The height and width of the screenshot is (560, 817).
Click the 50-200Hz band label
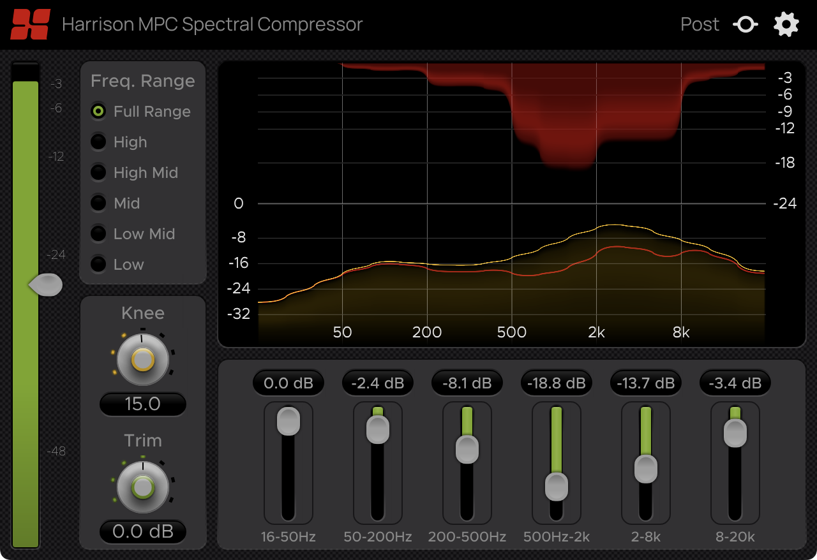click(378, 537)
